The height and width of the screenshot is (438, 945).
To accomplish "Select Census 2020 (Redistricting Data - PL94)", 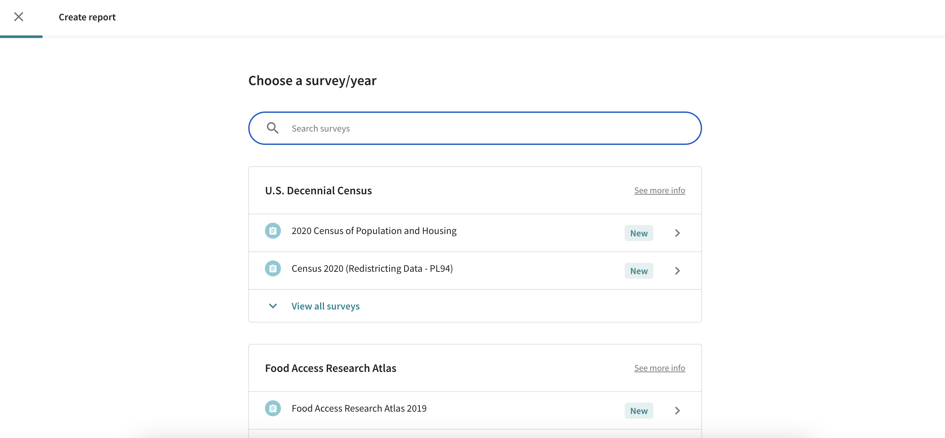I will pyautogui.click(x=372, y=269).
